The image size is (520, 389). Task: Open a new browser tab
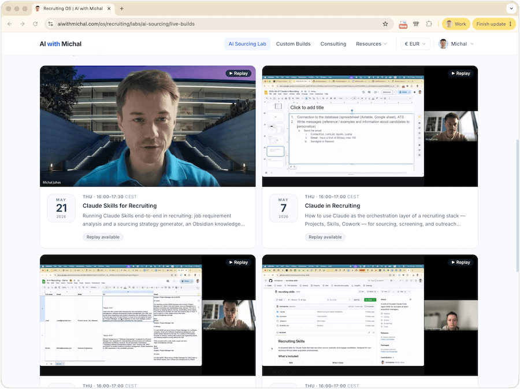[122, 9]
